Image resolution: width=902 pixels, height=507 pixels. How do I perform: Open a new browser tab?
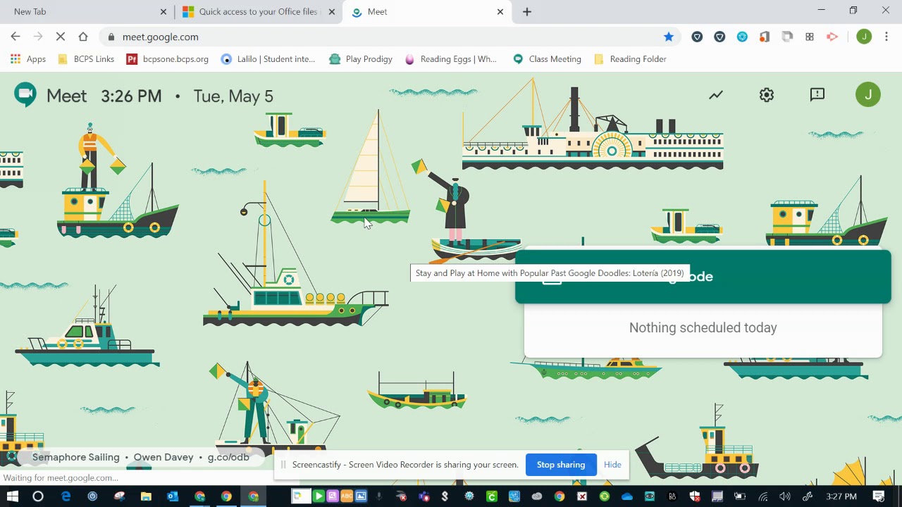(x=527, y=12)
